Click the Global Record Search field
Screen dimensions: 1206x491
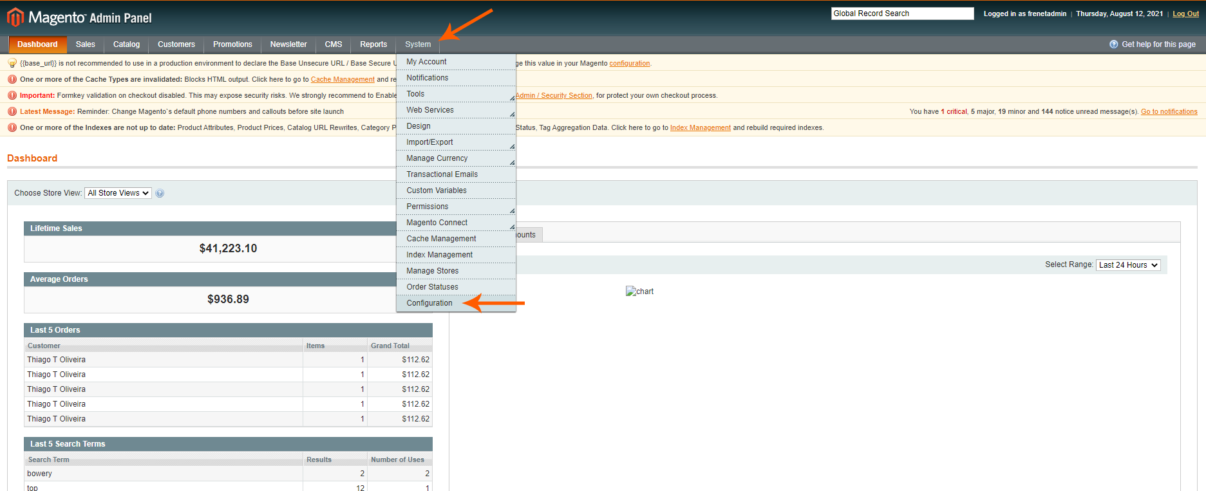902,14
